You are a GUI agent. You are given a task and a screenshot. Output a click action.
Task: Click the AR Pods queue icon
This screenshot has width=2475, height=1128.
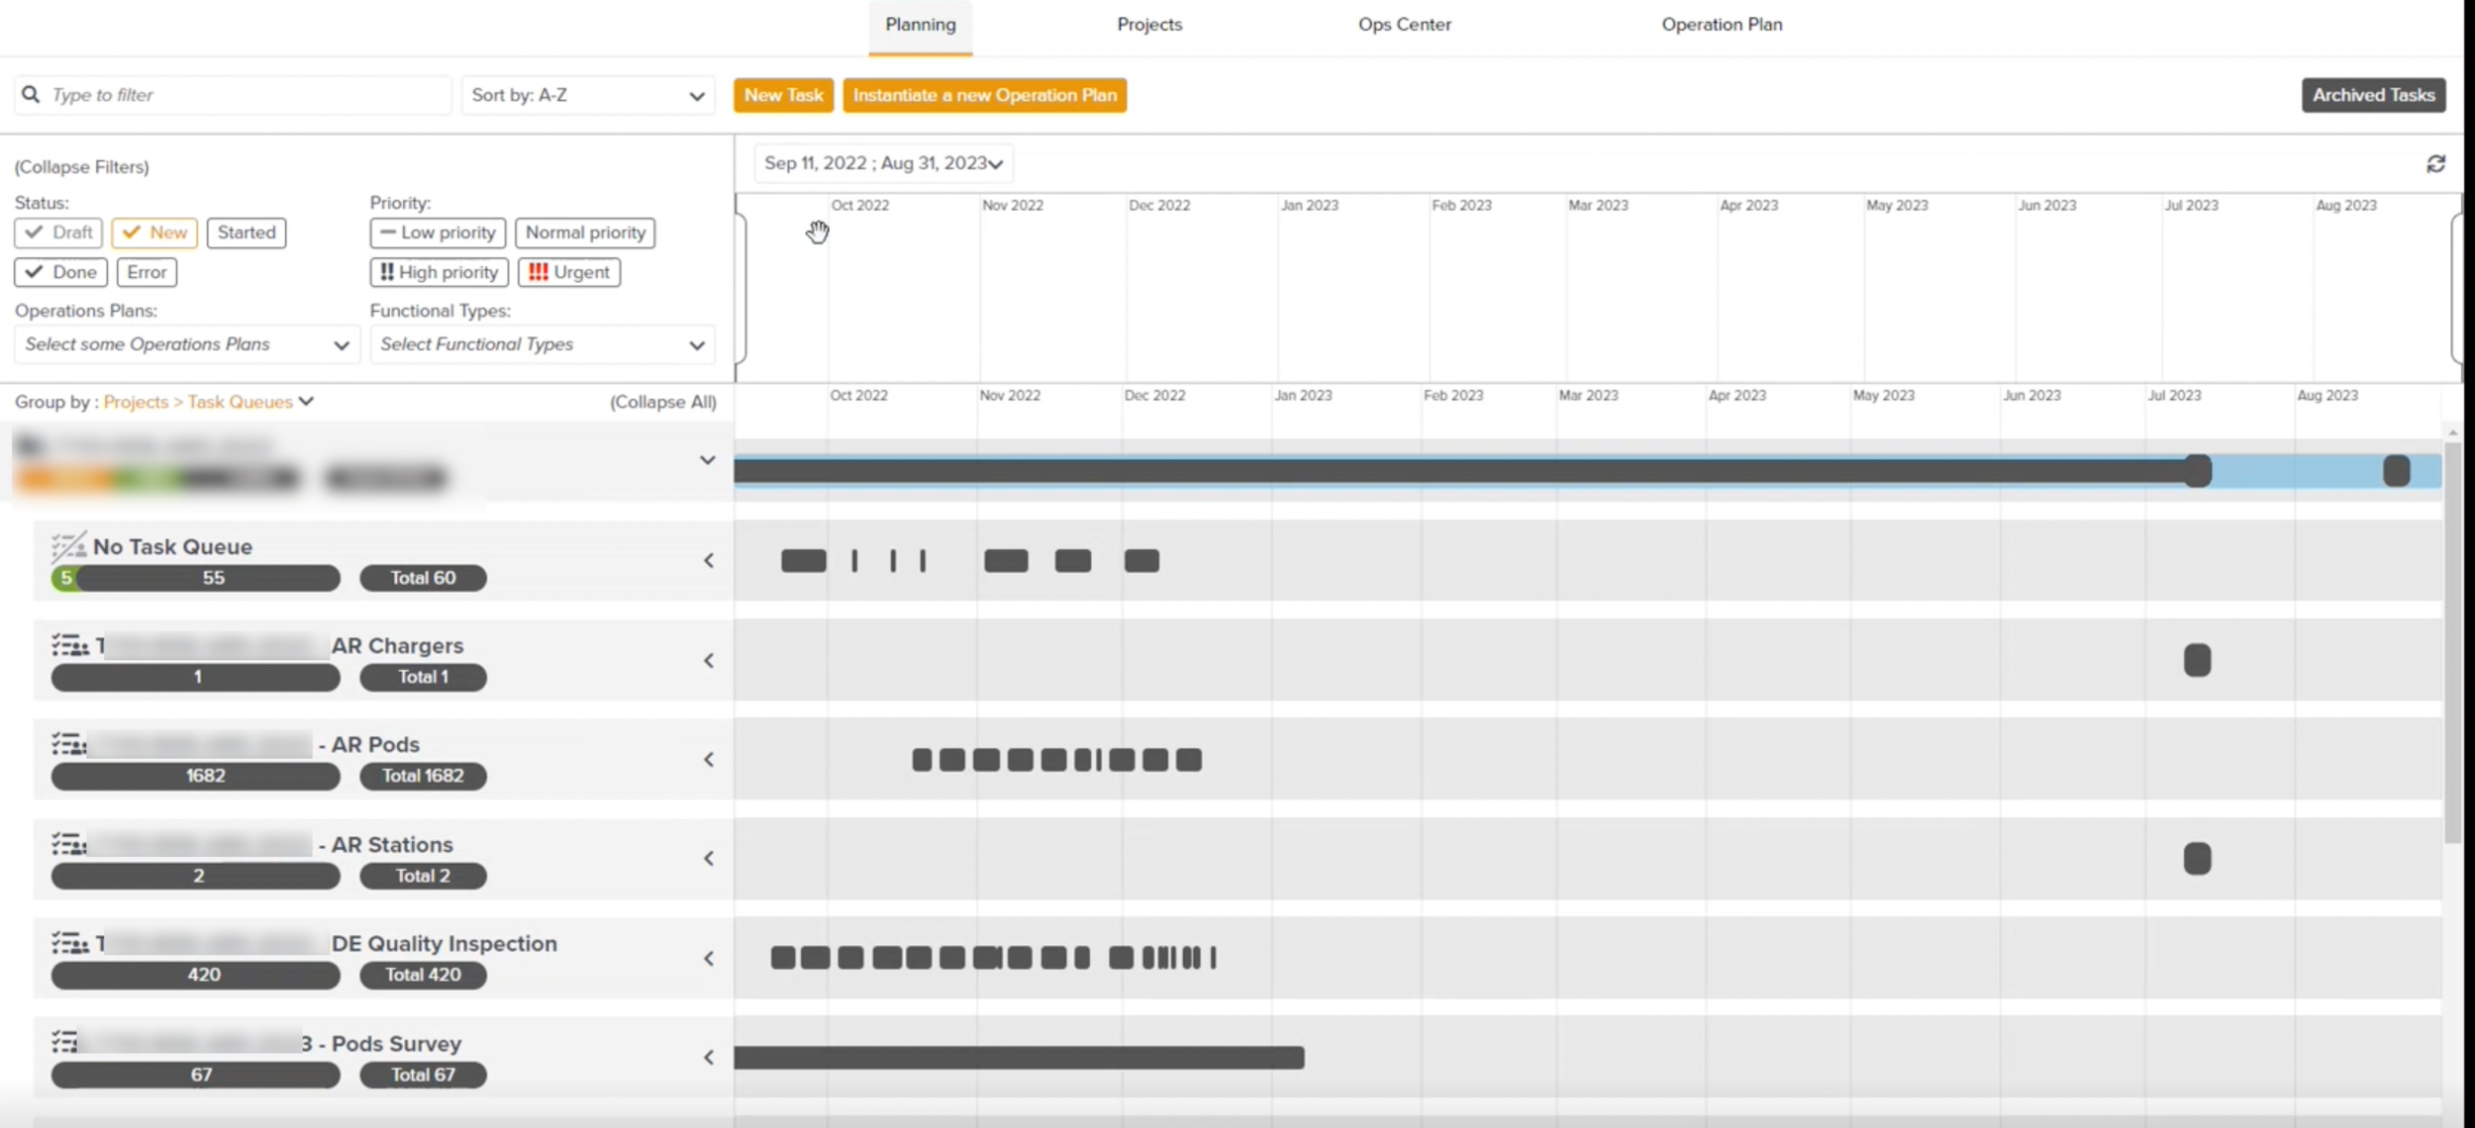coord(68,744)
